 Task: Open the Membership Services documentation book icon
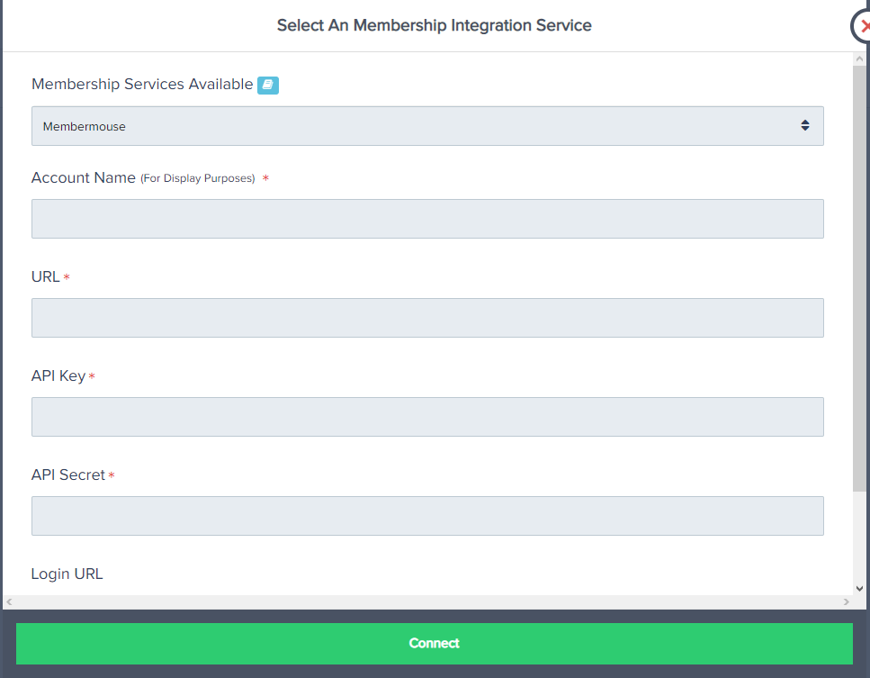click(267, 85)
